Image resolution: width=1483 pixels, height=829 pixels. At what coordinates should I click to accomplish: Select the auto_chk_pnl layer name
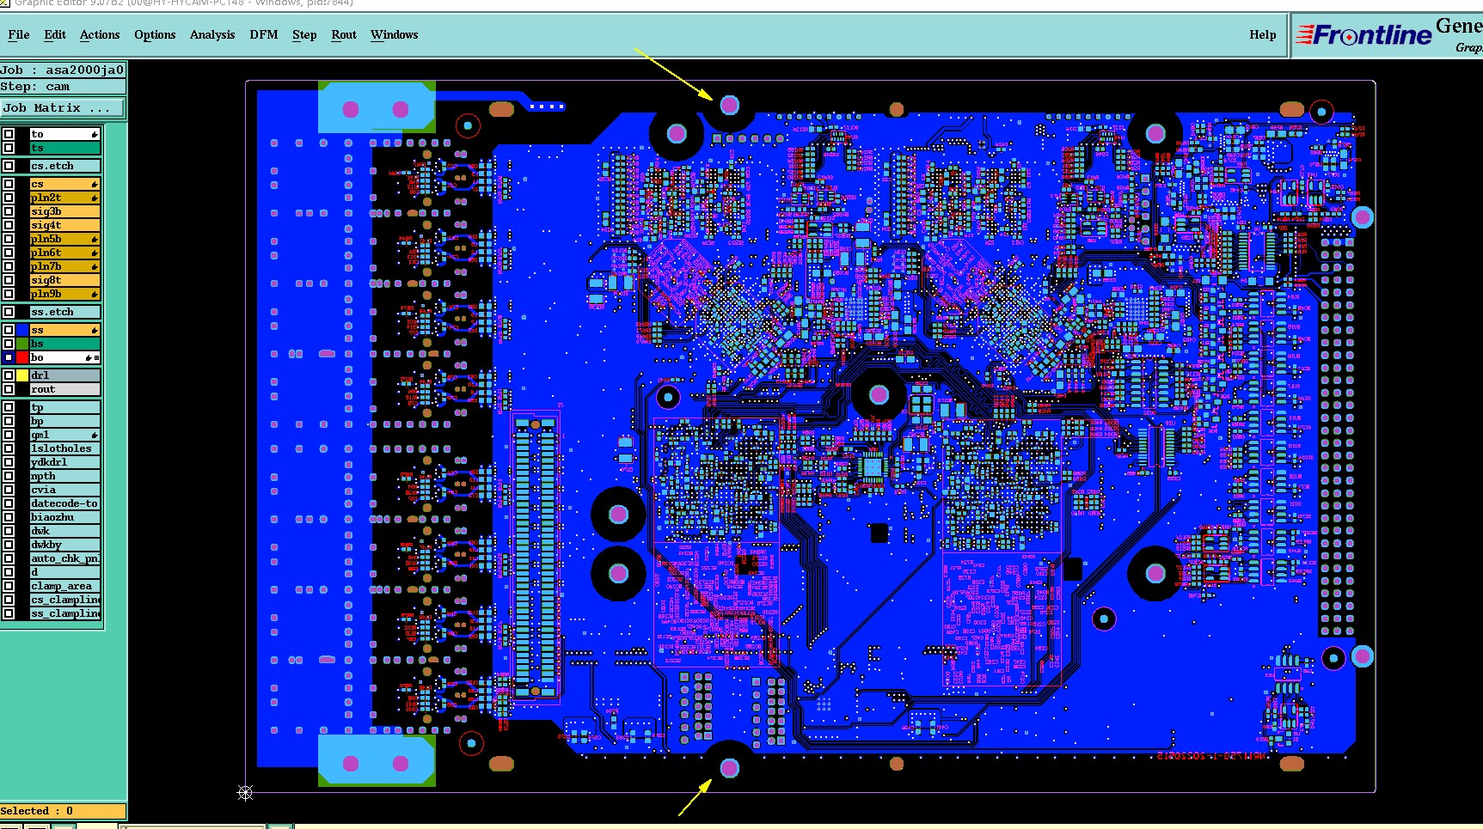pyautogui.click(x=65, y=558)
